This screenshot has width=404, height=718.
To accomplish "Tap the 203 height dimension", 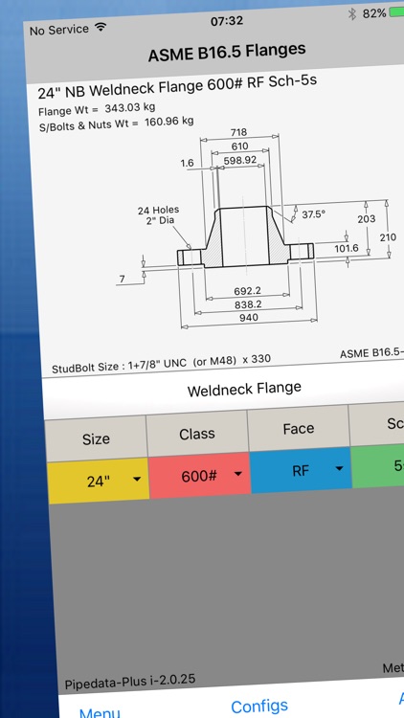I will (367, 219).
